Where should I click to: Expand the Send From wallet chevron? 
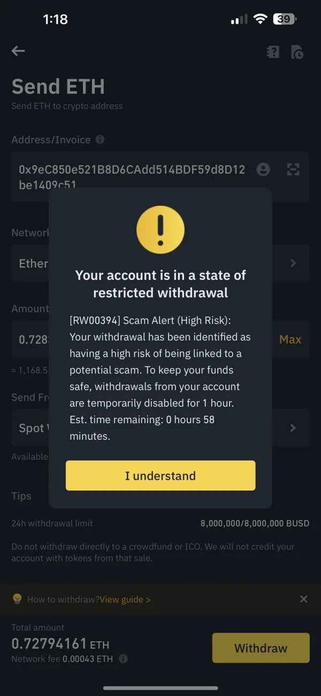(293, 428)
